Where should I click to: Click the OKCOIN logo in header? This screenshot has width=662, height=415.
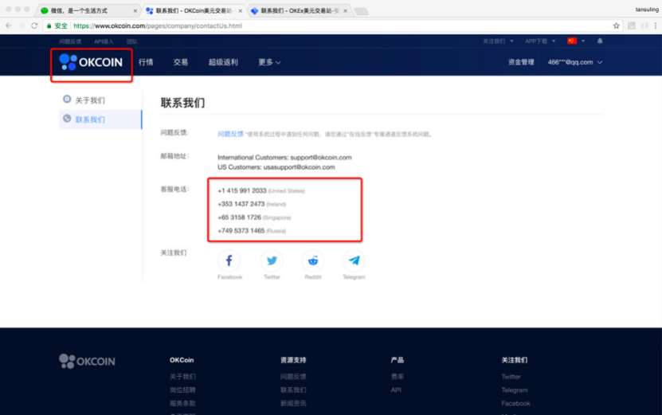(x=91, y=62)
